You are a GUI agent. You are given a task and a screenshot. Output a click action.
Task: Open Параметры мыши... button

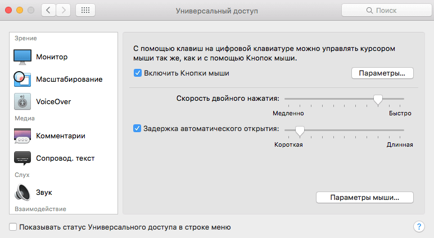pyautogui.click(x=364, y=198)
